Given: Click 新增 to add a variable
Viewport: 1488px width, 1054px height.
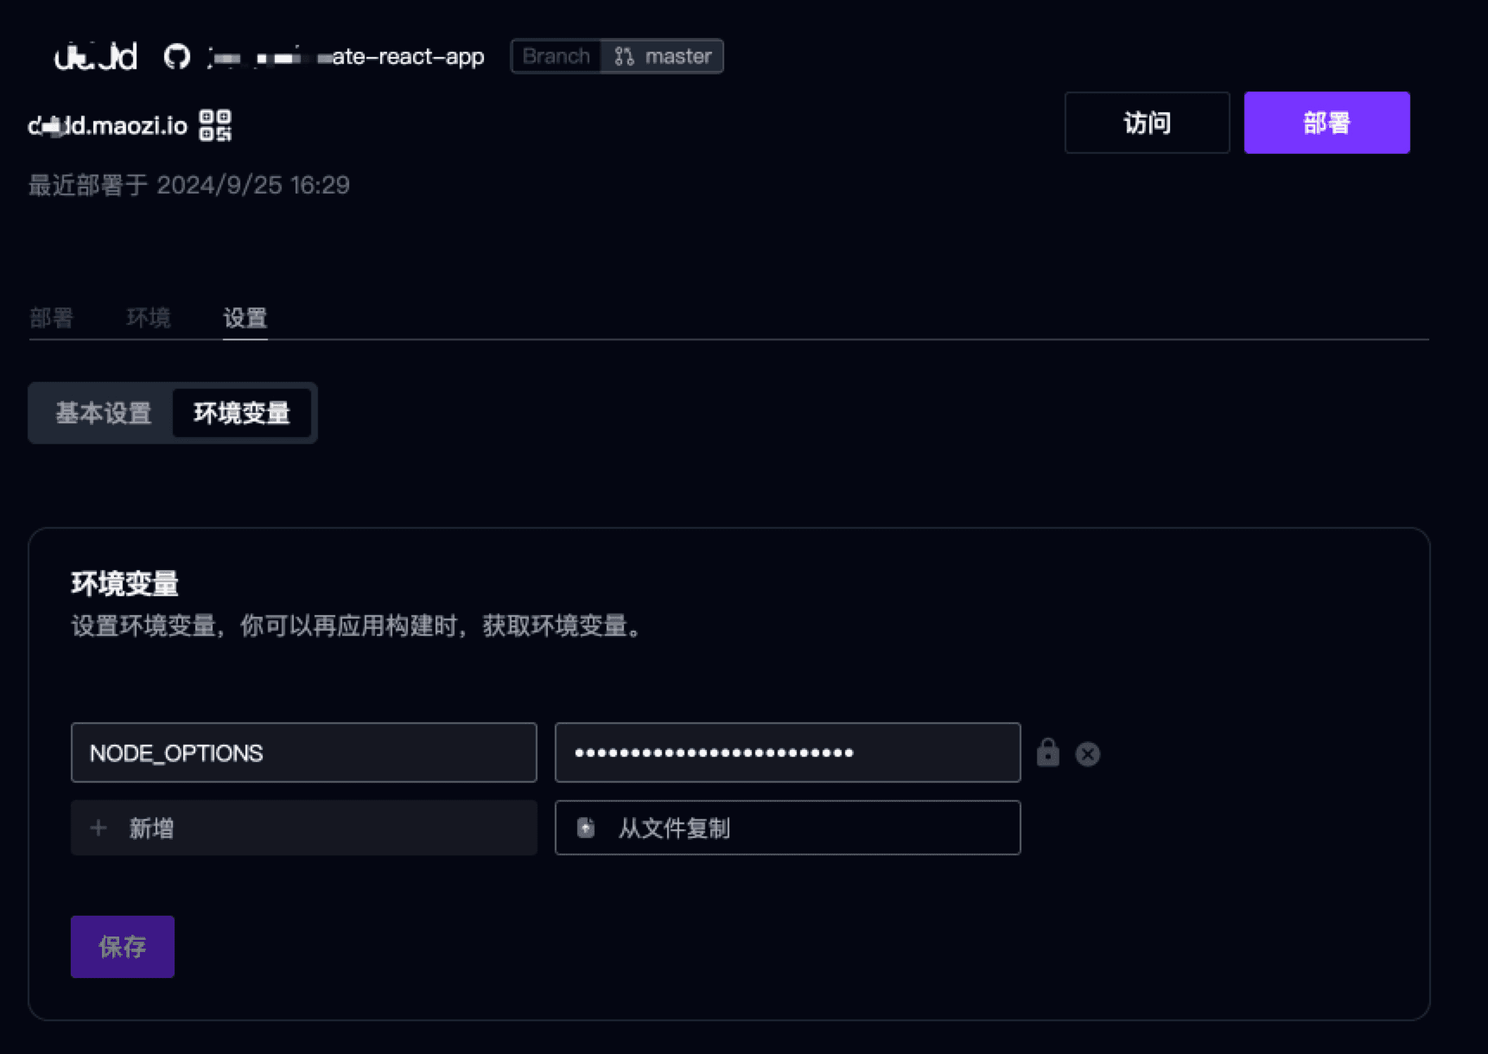Looking at the screenshot, I should pos(304,828).
